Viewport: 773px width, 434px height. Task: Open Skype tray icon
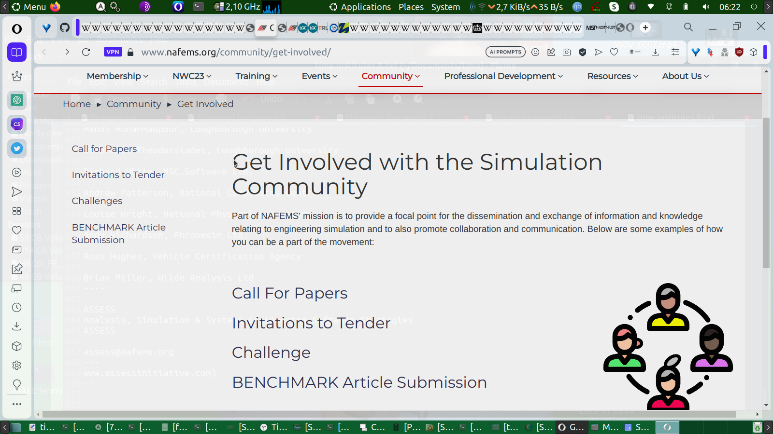[x=614, y=7]
